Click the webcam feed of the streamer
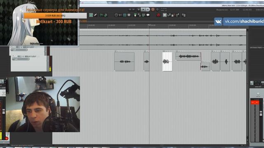The width and height of the screenshot is (264, 148). tap(43, 104)
